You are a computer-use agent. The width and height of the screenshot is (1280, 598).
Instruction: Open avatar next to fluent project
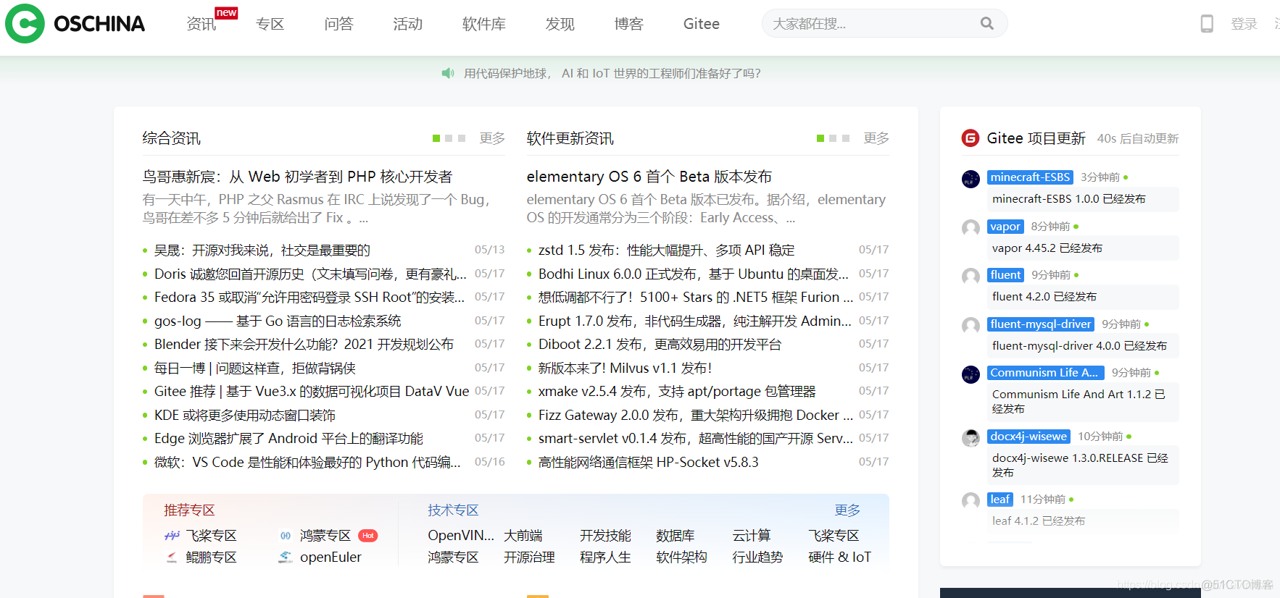[971, 277]
